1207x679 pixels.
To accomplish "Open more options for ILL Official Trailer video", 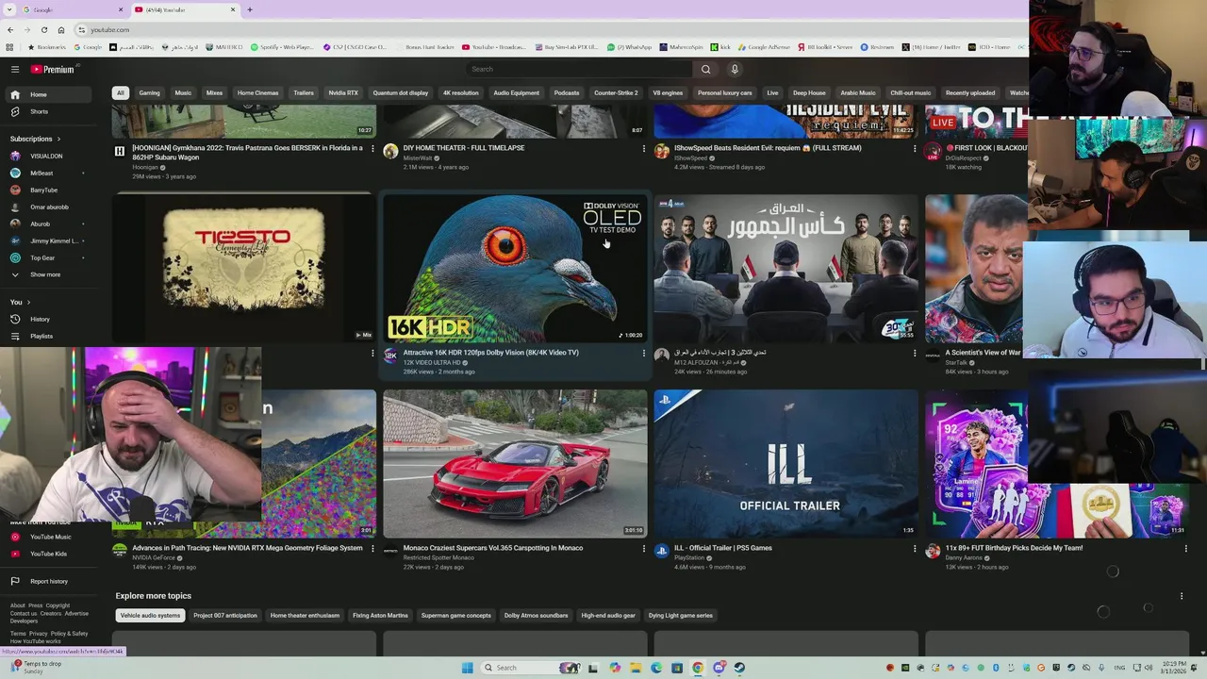I will pyautogui.click(x=915, y=549).
